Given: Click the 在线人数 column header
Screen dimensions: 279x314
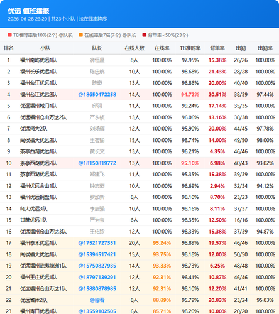Looking at the screenshot, I should (134, 48).
